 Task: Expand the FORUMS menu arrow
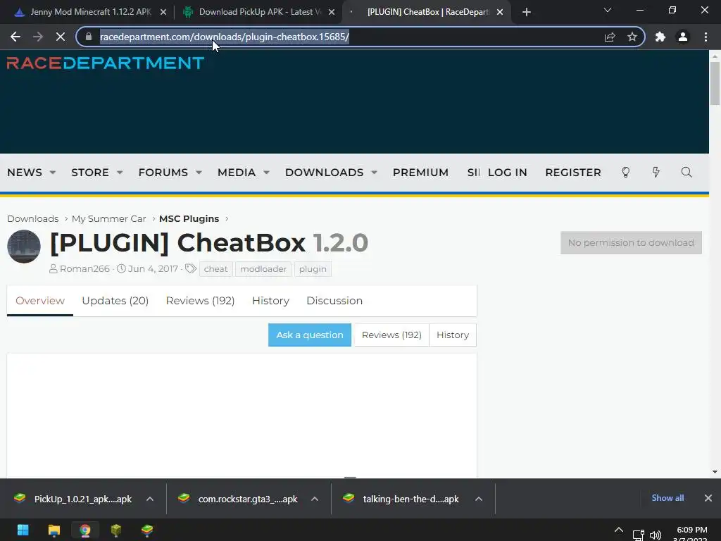click(199, 173)
